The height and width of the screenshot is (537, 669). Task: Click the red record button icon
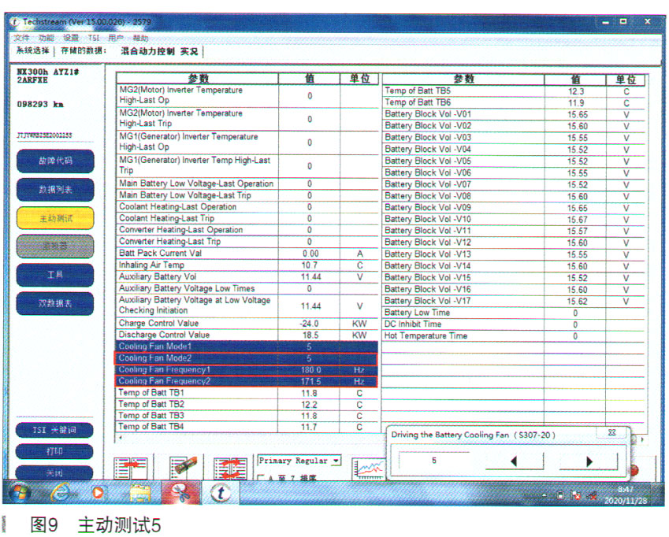[634, 471]
